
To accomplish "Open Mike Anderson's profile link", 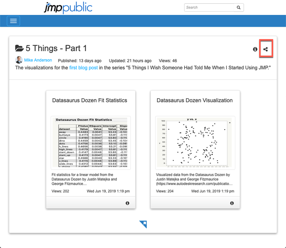I will click(x=38, y=60).
